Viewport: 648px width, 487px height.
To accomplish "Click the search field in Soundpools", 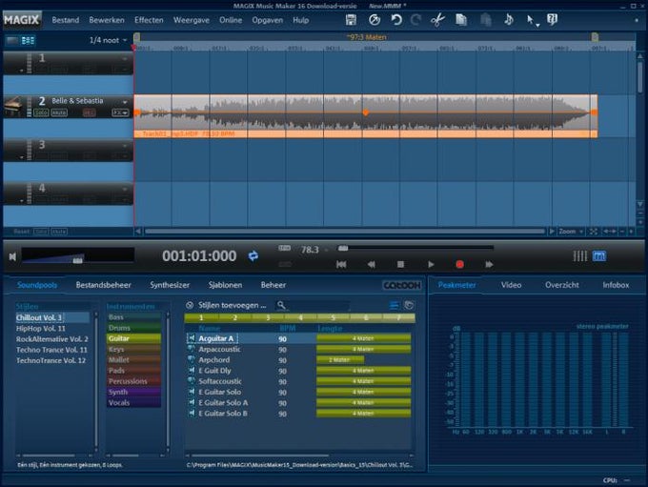I will (x=318, y=306).
